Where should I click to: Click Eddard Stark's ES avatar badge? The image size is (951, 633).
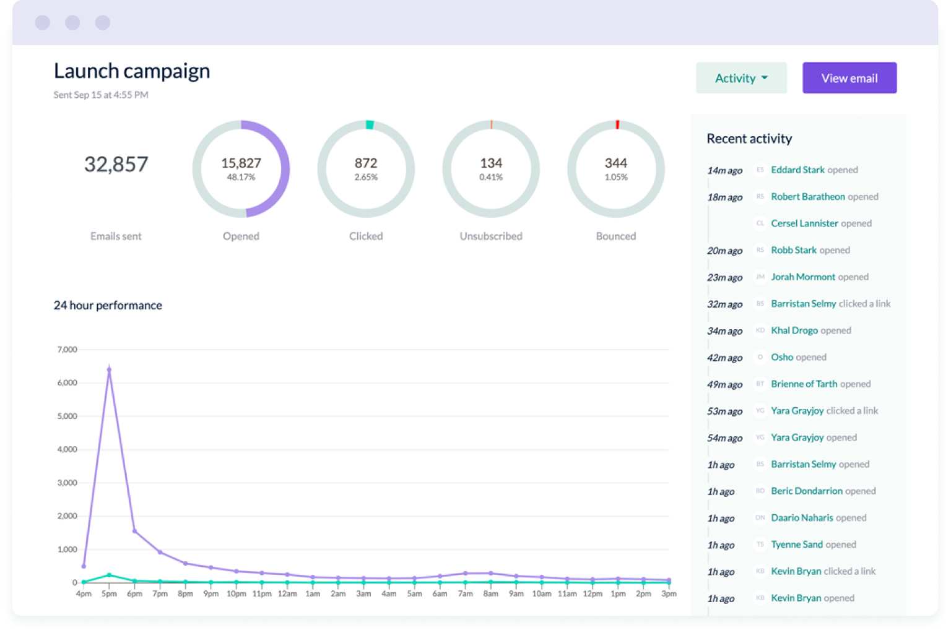coord(760,170)
